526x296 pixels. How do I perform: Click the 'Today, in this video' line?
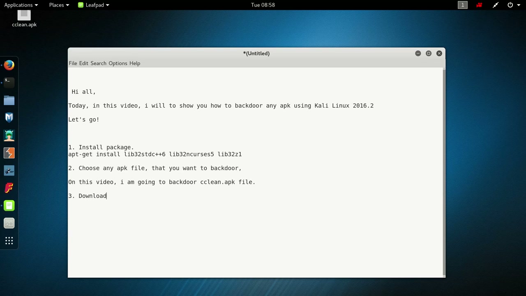tap(221, 106)
